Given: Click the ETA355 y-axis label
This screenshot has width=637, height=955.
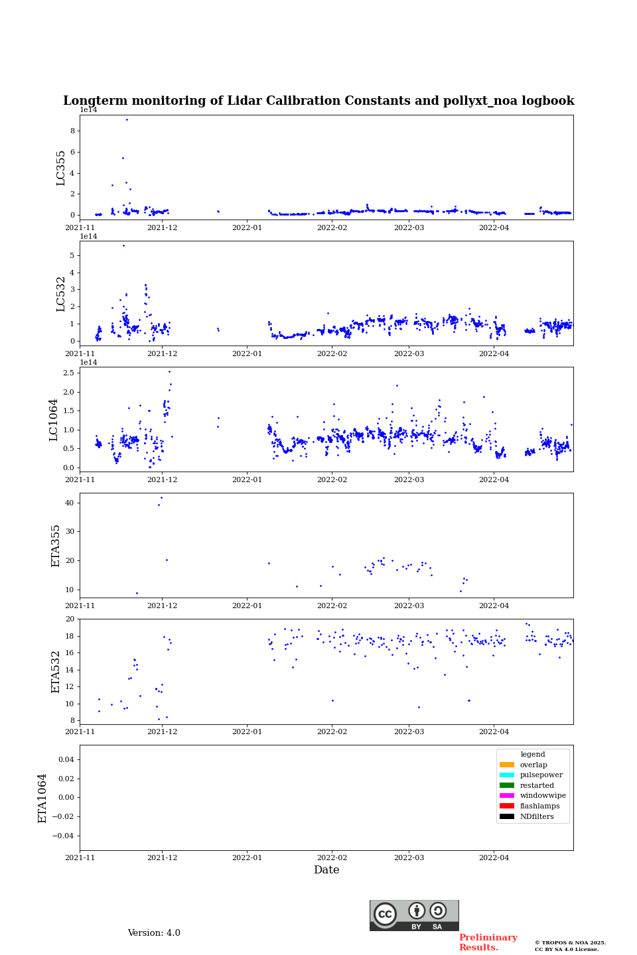Looking at the screenshot, I should pos(56,546).
